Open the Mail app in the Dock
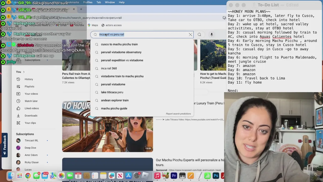Image resolution: width=323 pixels, height=182 pixels. point(45,176)
